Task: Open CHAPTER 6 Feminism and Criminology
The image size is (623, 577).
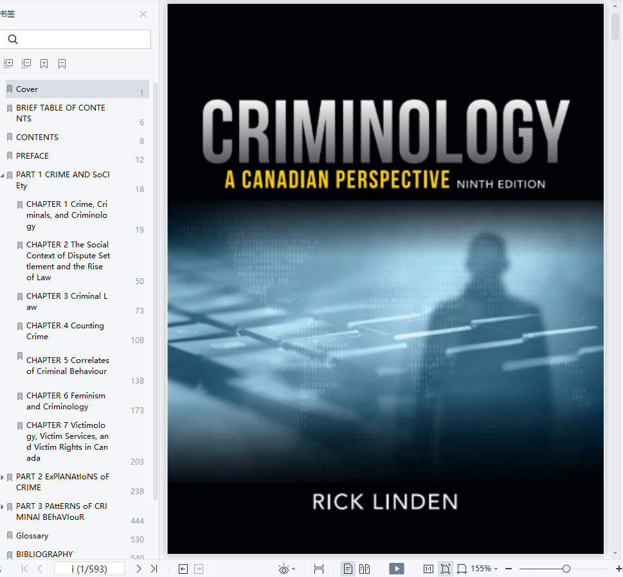Action: [66, 401]
